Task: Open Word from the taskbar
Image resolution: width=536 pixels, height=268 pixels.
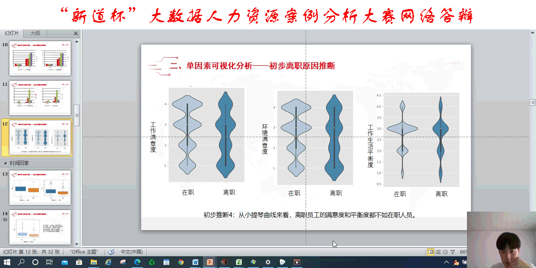Action: click(195, 262)
